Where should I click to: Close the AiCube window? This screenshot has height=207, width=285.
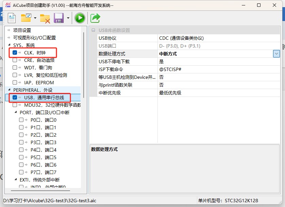pyautogui.click(x=274, y=5)
